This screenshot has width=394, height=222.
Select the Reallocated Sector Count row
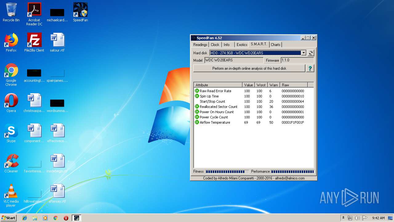coord(254,107)
